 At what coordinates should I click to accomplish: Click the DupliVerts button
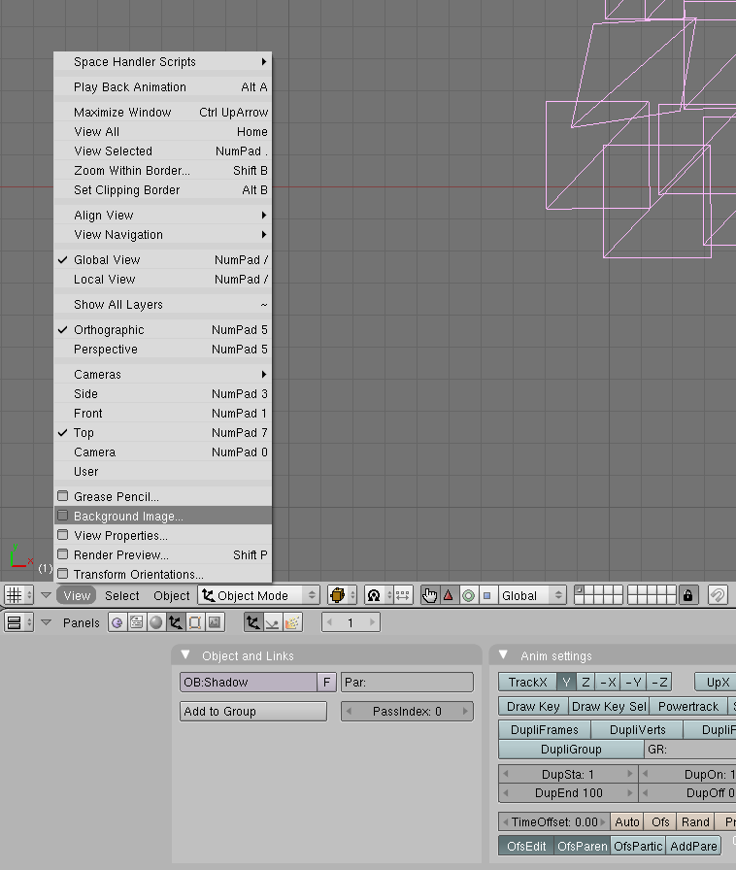click(637, 729)
